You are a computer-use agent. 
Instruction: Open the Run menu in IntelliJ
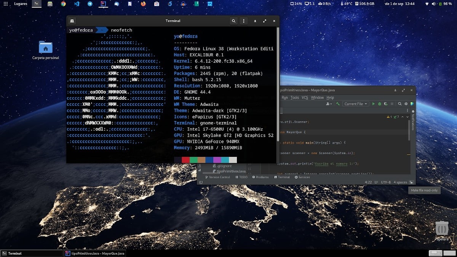coord(284,97)
